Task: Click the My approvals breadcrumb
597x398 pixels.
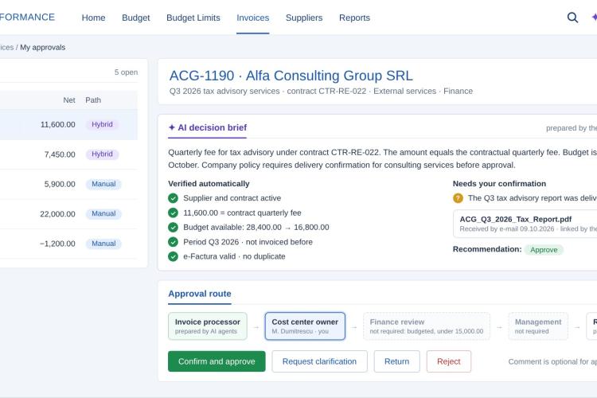Action: (x=43, y=48)
